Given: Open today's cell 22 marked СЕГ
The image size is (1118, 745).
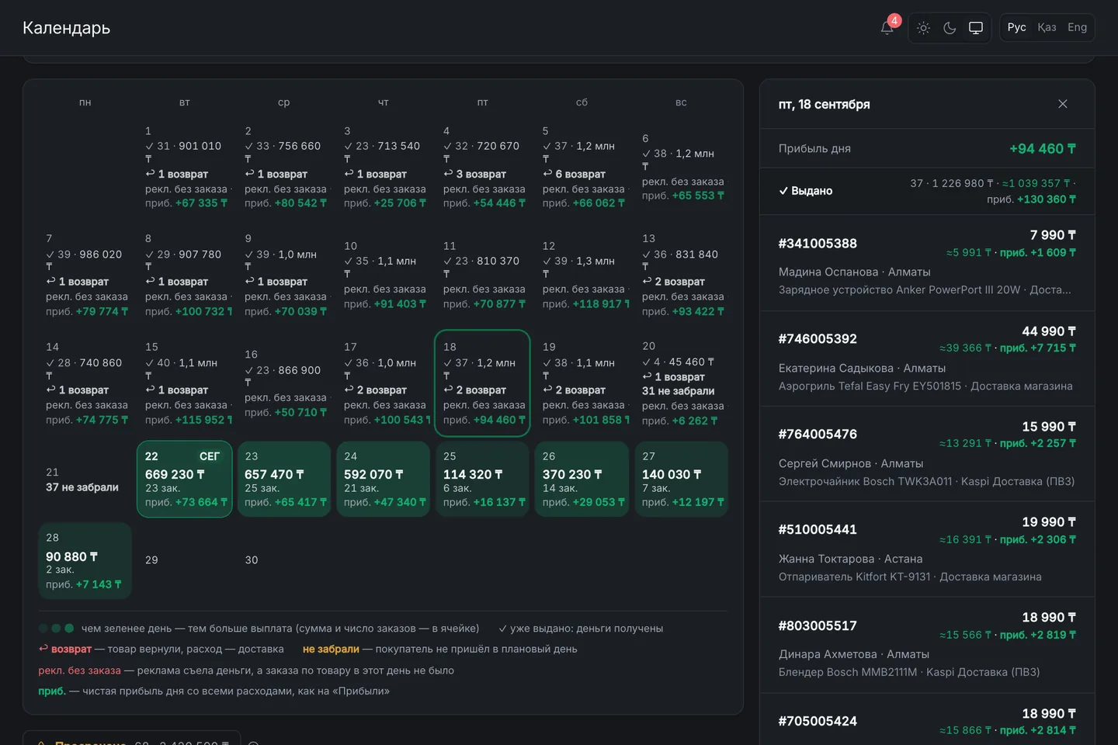Looking at the screenshot, I should tap(185, 480).
